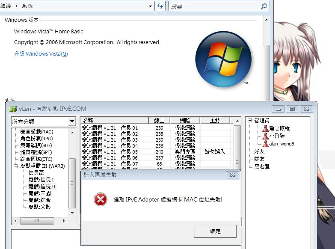Viewport: 335px width, 249px height.
Task: Select 綜合區域(ETC) category
Action: tap(36, 159)
